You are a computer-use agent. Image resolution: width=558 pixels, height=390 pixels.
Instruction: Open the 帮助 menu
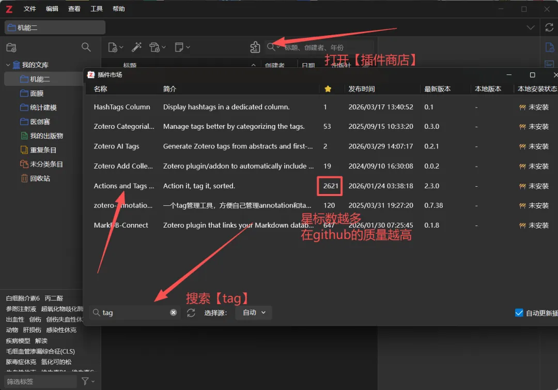click(118, 9)
